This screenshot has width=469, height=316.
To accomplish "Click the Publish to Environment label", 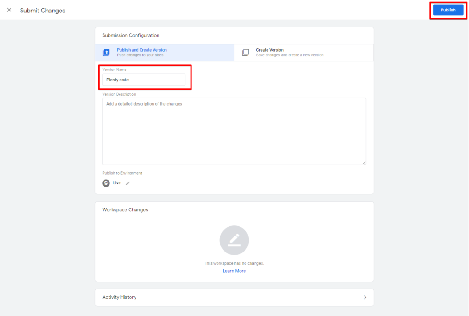I will point(122,173).
